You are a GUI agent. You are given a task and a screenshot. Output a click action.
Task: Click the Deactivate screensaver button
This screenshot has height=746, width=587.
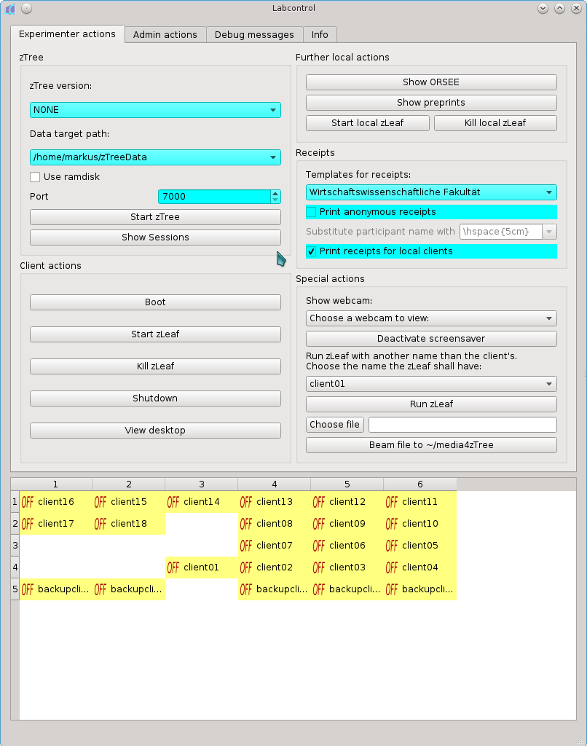coord(431,339)
